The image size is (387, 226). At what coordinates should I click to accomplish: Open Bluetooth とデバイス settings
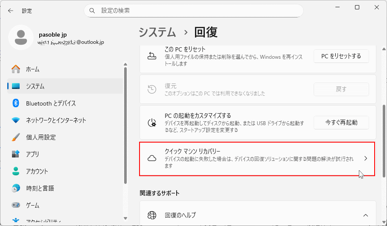click(65, 103)
